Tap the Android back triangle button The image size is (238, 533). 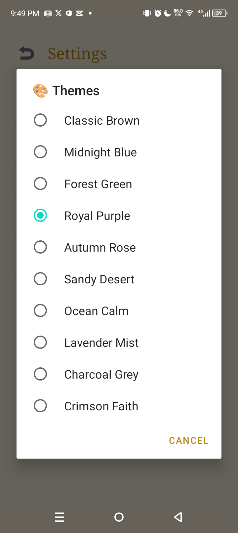178,517
